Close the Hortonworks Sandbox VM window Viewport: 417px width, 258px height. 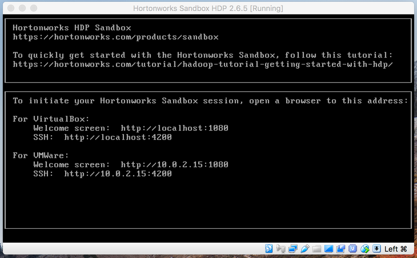coord(11,8)
